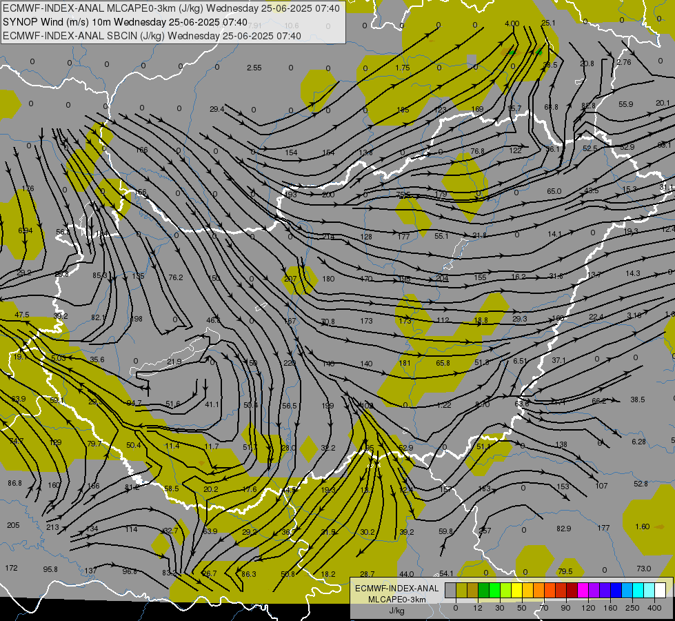The height and width of the screenshot is (621, 675).
Task: Click the legend tick label 90
Action: click(565, 608)
